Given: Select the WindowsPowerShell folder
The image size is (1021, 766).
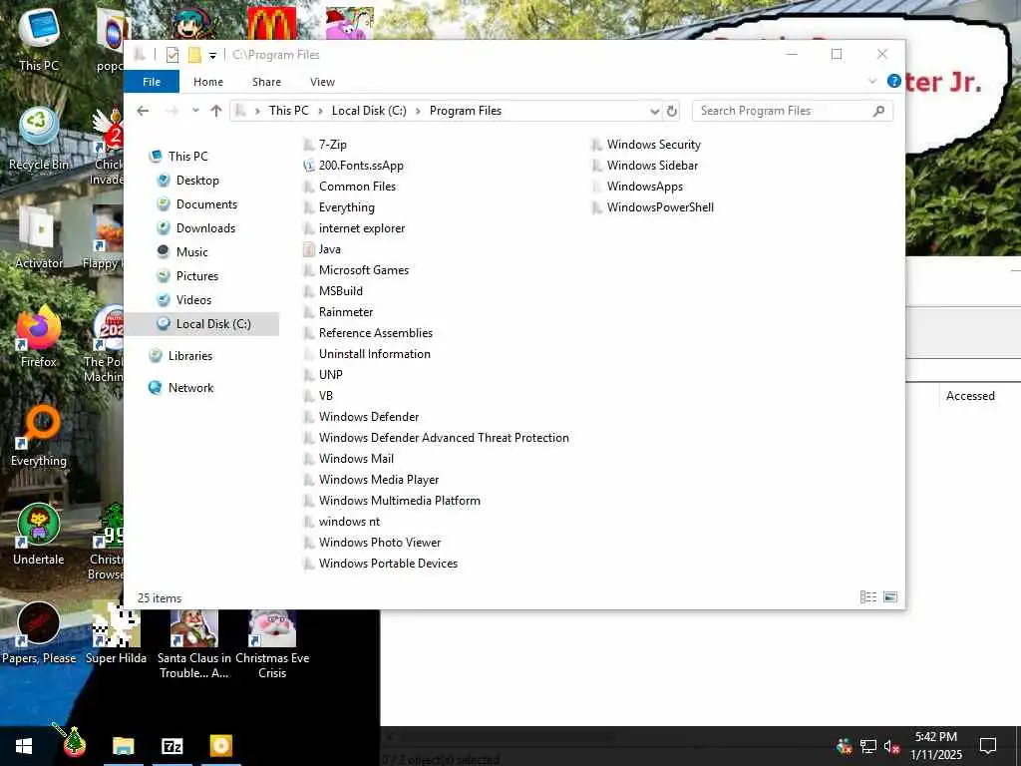Looking at the screenshot, I should pyautogui.click(x=660, y=207).
